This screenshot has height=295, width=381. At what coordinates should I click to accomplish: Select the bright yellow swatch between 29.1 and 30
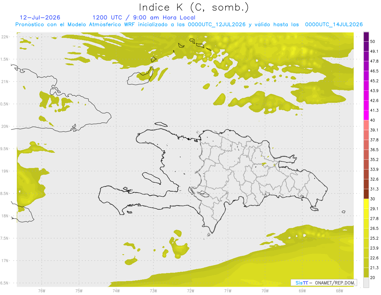(x=366, y=204)
